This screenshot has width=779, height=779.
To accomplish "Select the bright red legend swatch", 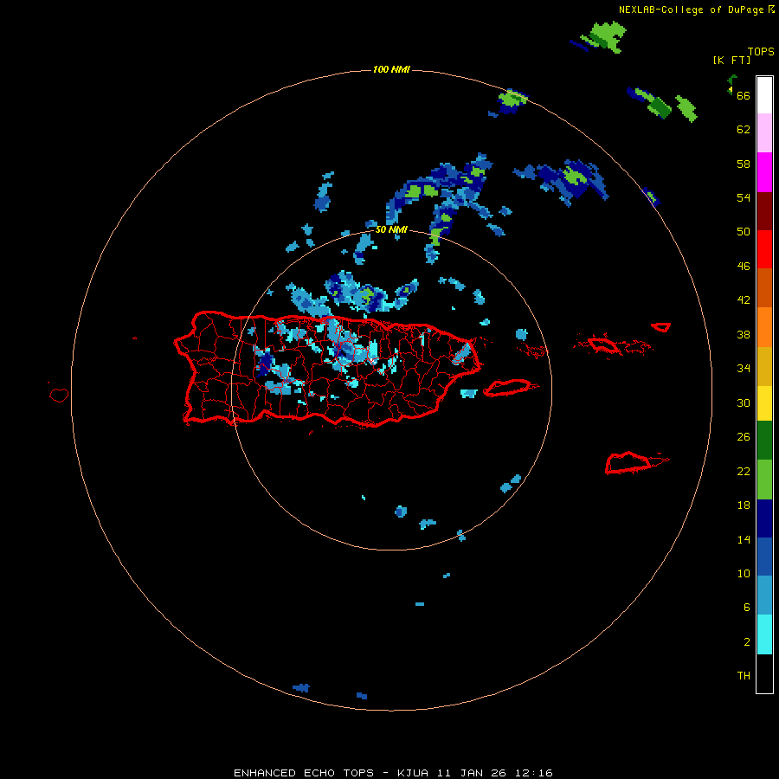I will pos(764,249).
